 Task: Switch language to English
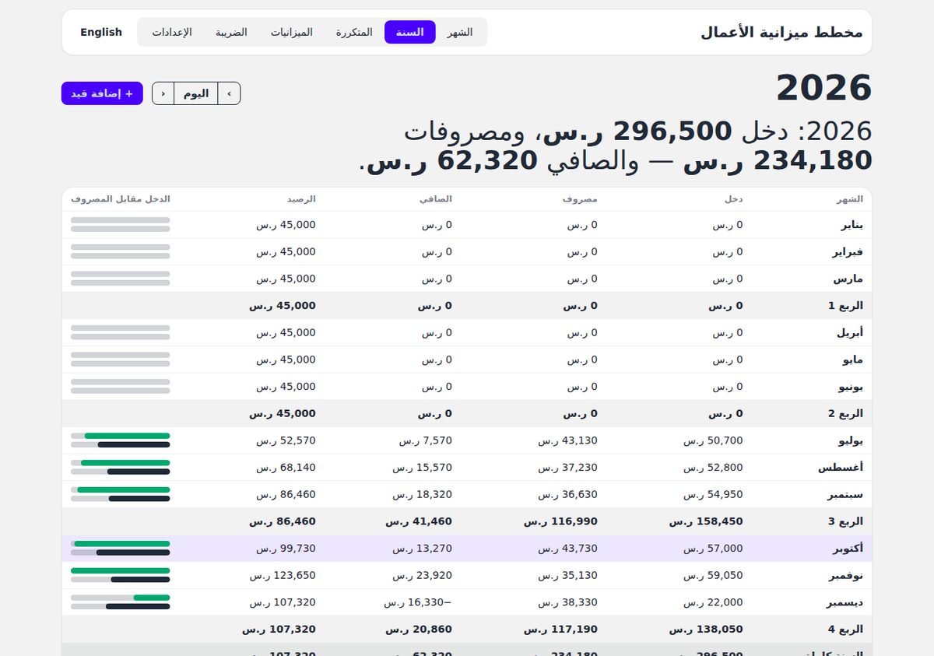point(101,32)
